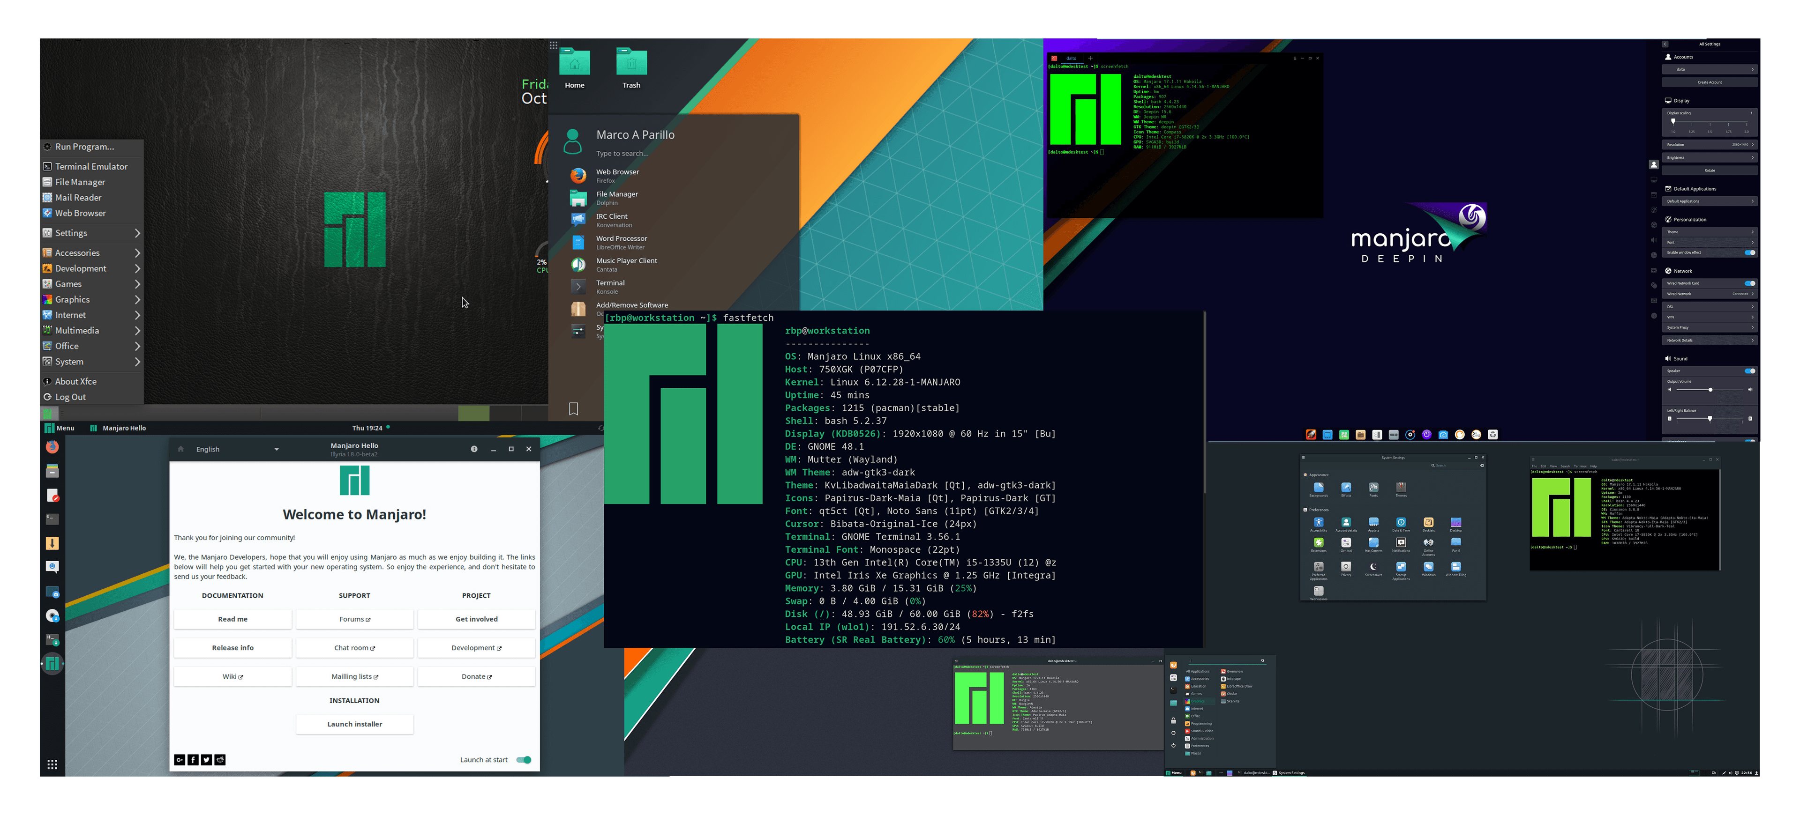1800x815 pixels.
Task: Click info icon in Manjaro Hello titlebar
Action: [474, 449]
